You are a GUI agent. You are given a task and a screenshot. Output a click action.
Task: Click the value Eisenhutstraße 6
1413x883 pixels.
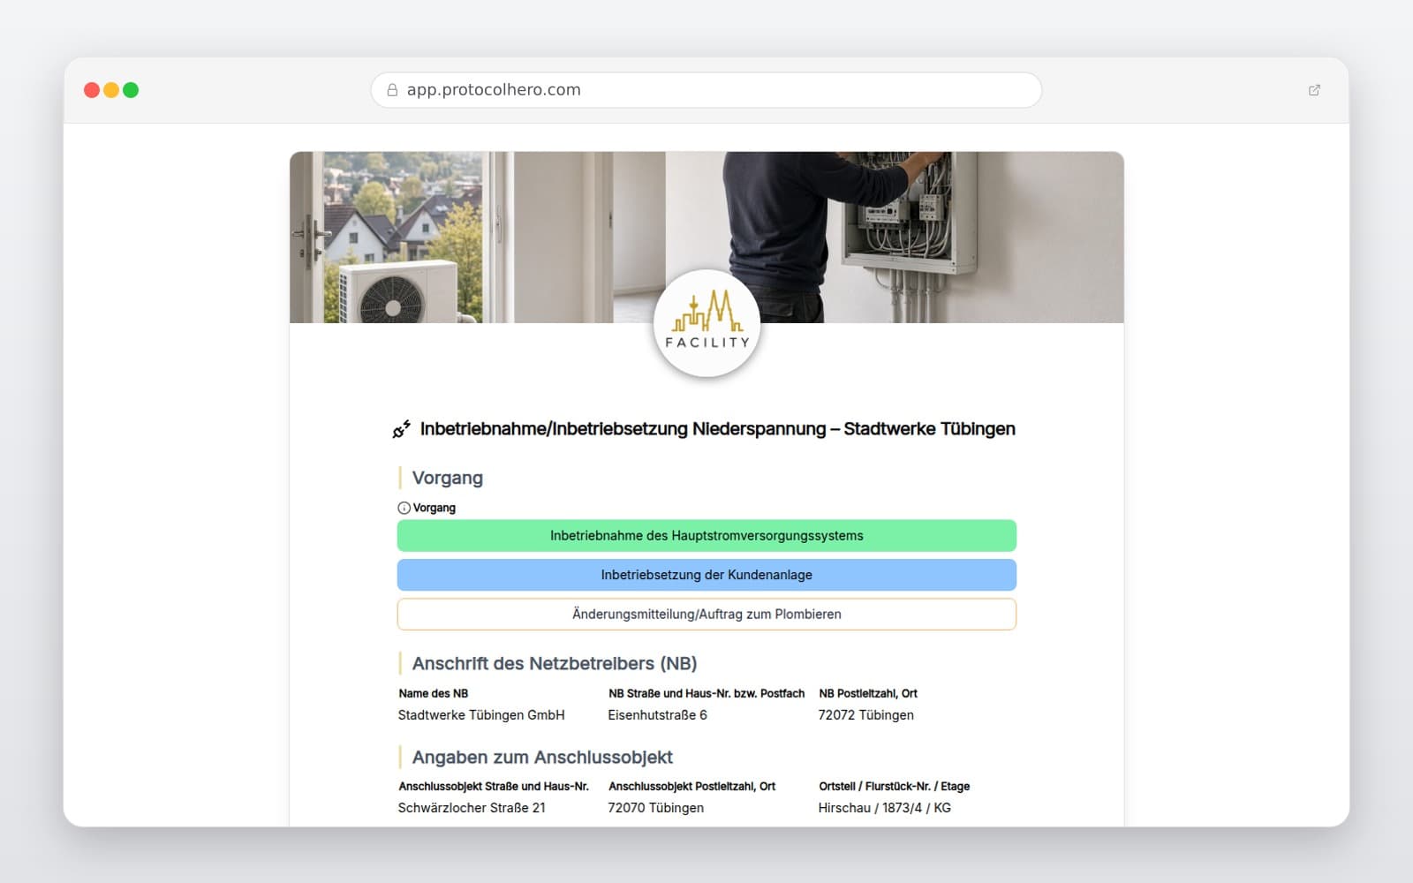coord(657,715)
